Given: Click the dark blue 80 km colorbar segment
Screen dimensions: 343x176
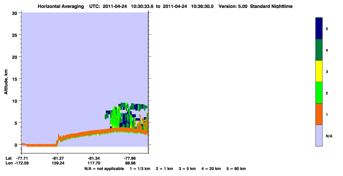Looking at the screenshot, I should (319, 28).
